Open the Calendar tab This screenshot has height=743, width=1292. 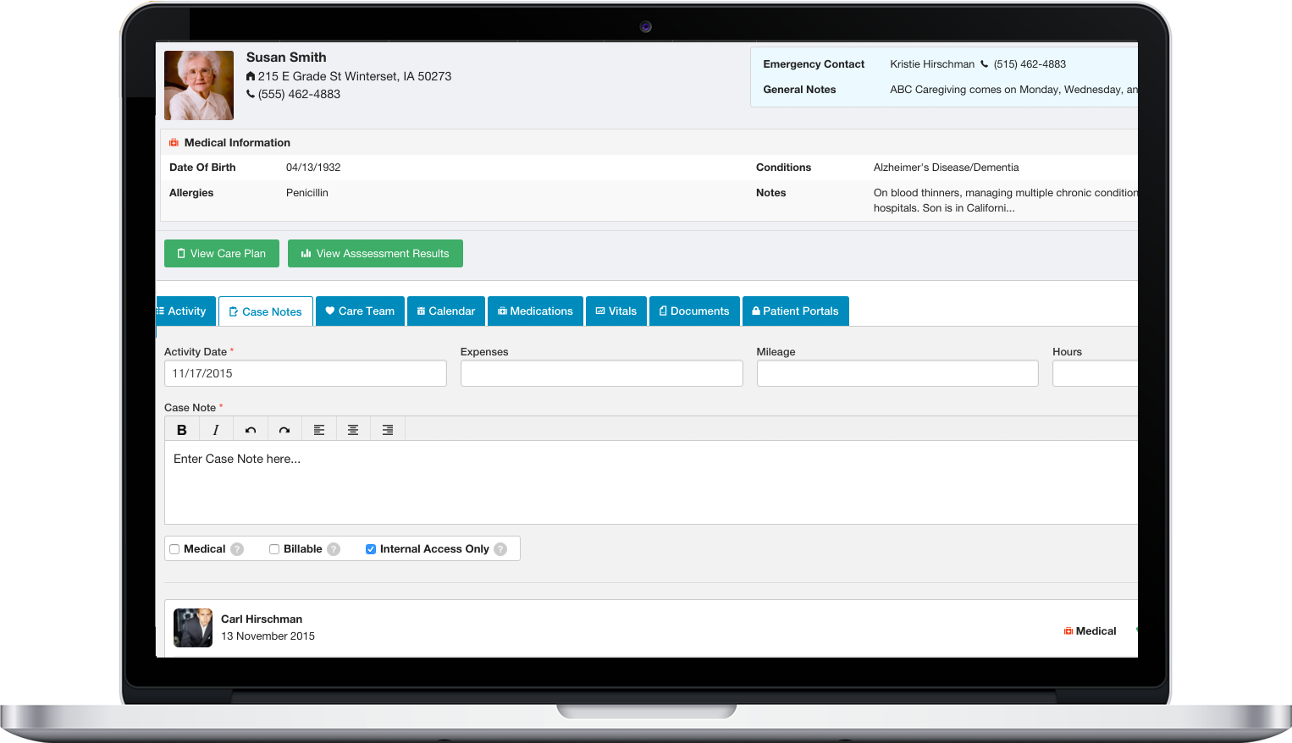coord(446,311)
